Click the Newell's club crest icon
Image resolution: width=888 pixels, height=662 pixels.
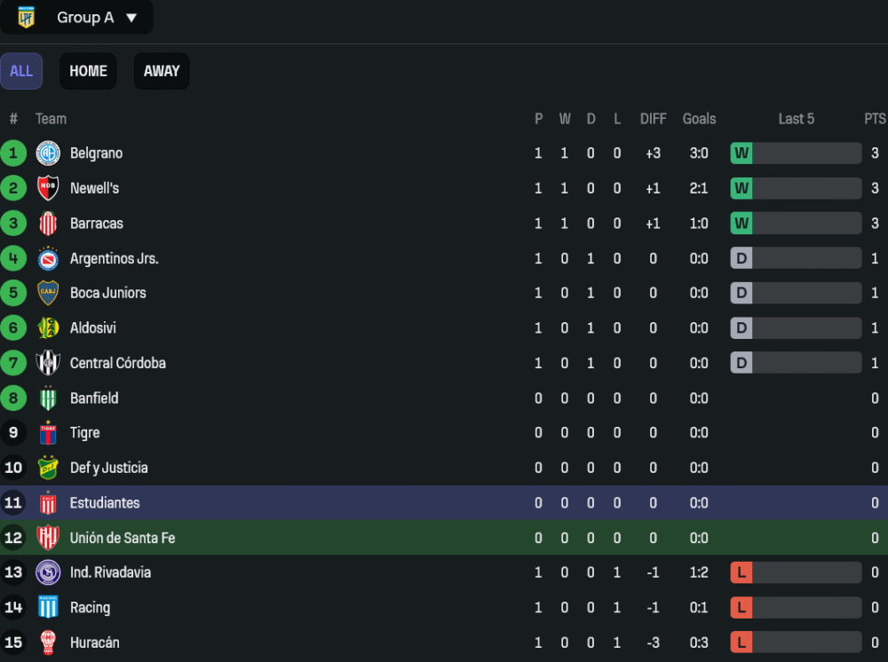(x=48, y=188)
